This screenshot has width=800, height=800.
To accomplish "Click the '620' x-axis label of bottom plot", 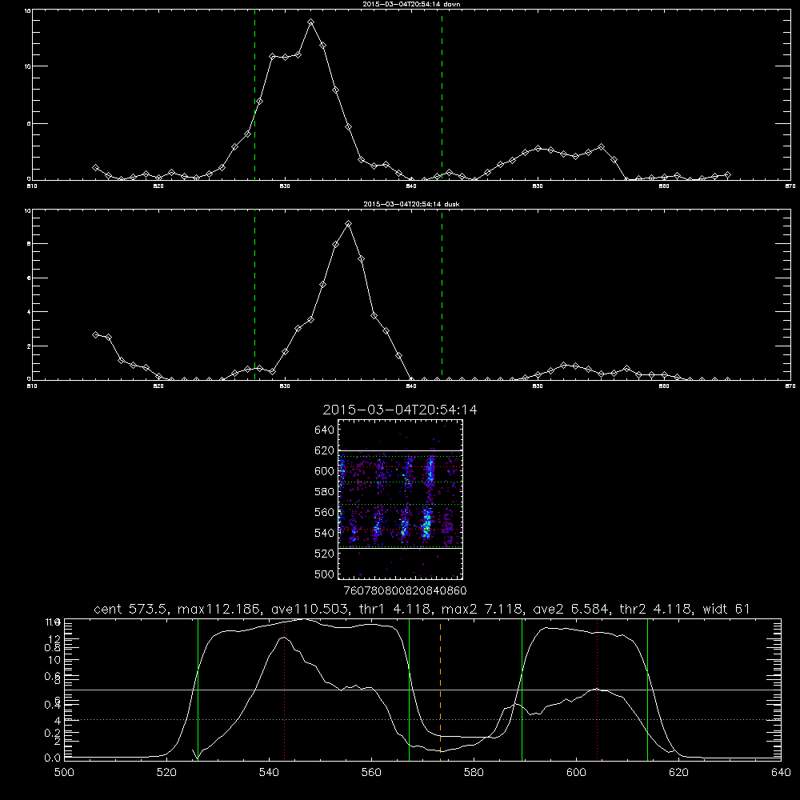I will tap(678, 773).
